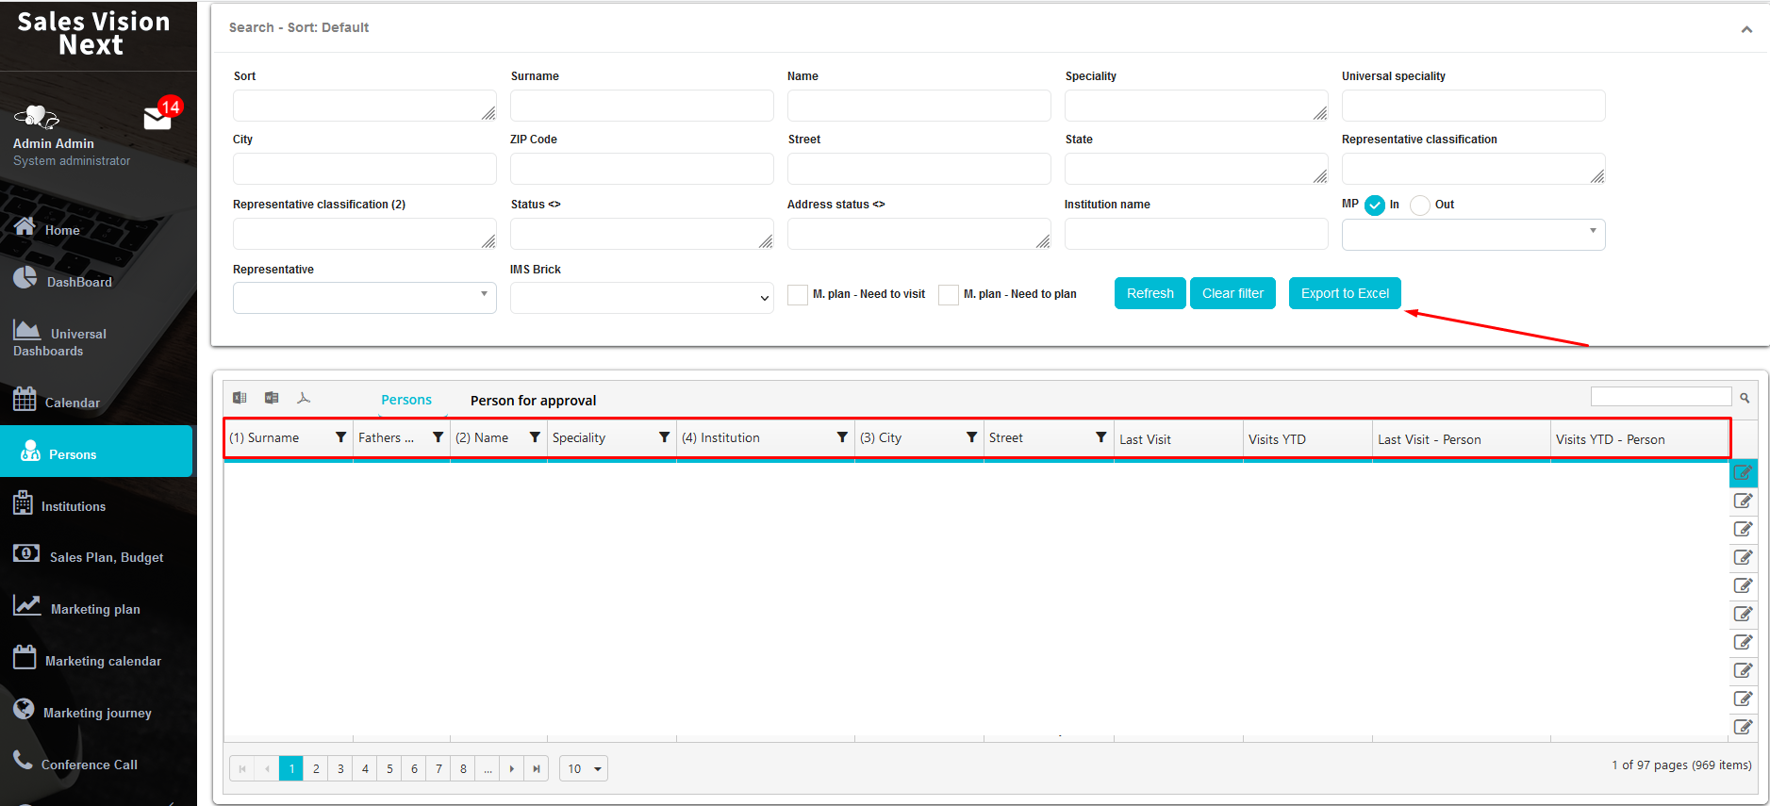The image size is (1770, 806).
Task: Click the grid's PDF export icon
Action: tap(304, 398)
